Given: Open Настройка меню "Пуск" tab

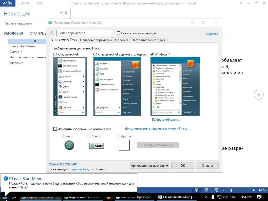Looking at the screenshot, I should (149, 40).
